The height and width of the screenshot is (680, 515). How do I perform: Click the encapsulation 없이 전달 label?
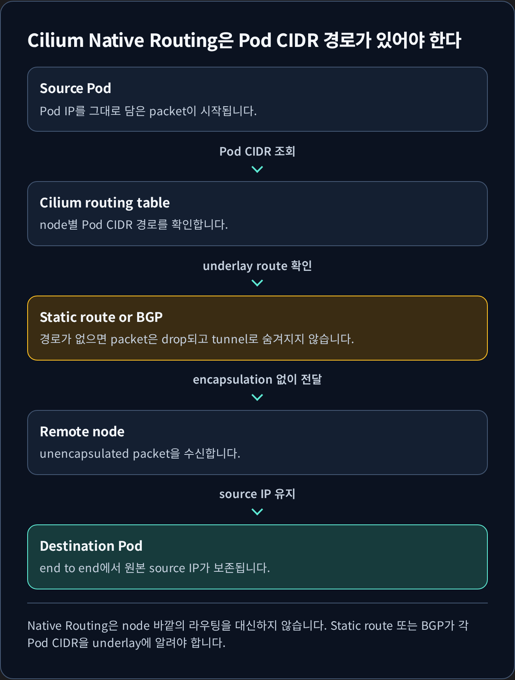(257, 380)
